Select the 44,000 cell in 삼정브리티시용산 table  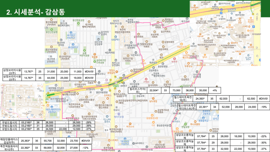click(x=51, y=78)
